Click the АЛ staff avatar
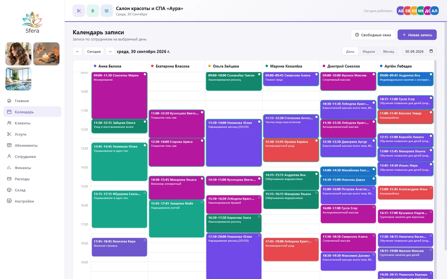Screen dimensions: 447x279 (434, 11)
